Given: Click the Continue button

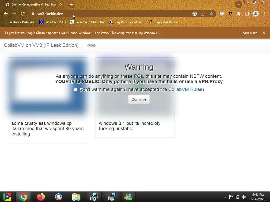Looking at the screenshot, I should (x=139, y=99).
